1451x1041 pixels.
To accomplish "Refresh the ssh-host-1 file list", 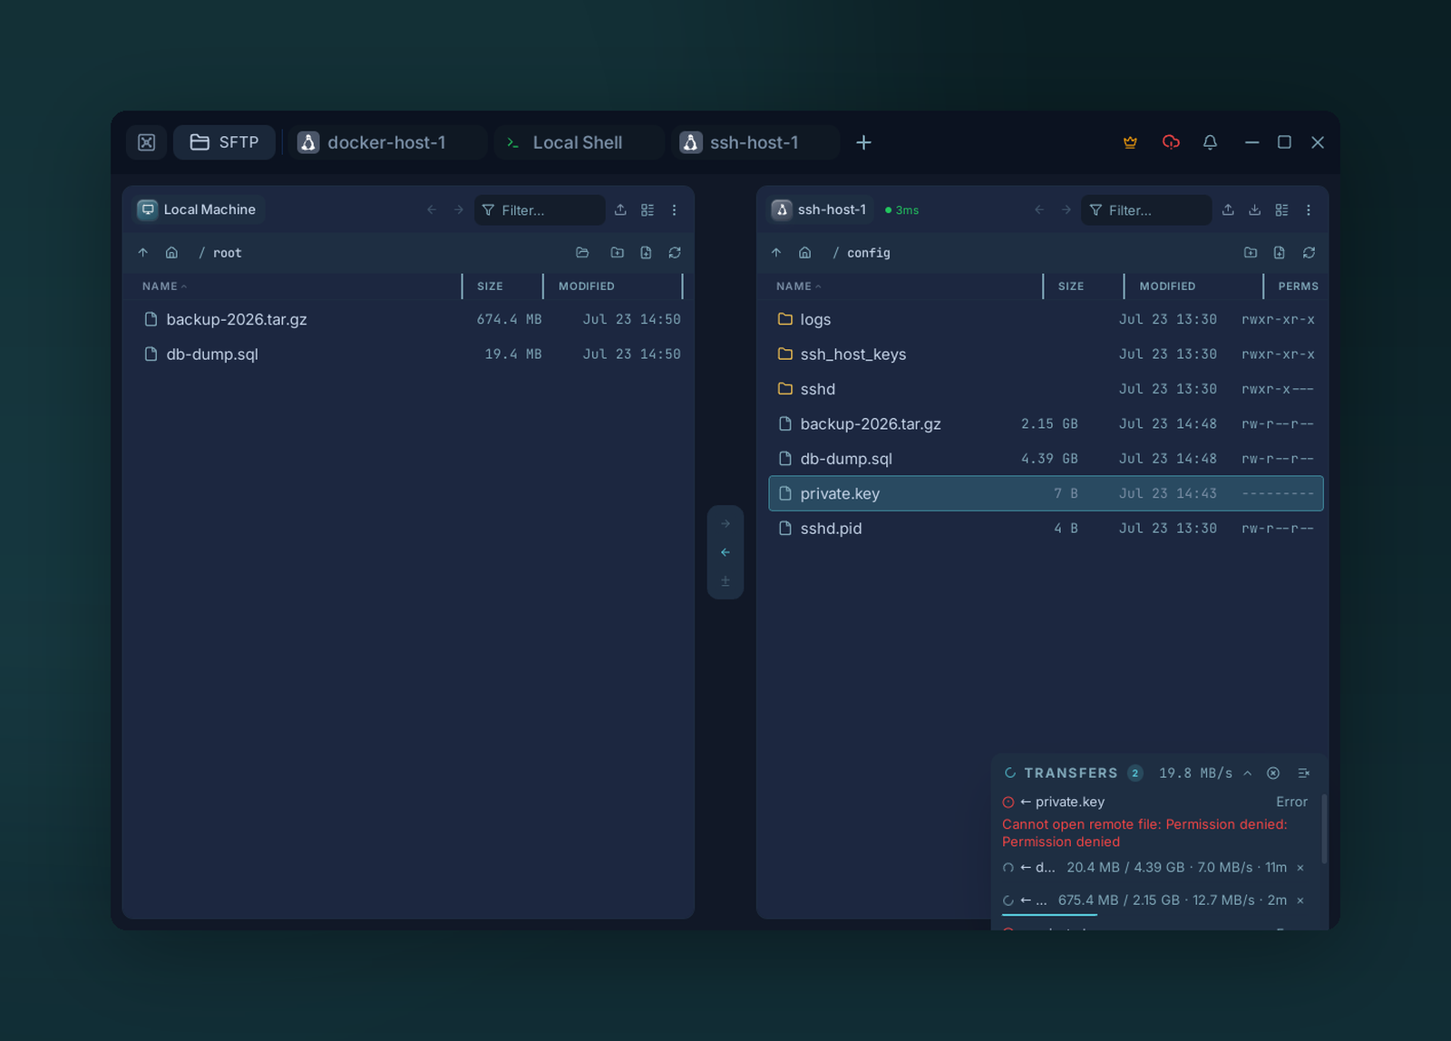I will [1309, 252].
